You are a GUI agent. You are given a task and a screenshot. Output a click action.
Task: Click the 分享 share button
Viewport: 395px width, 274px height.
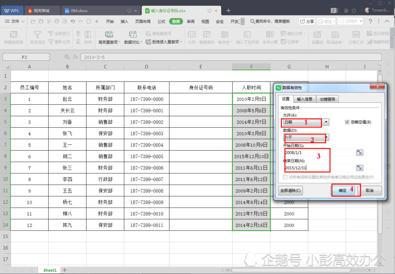coord(307,21)
